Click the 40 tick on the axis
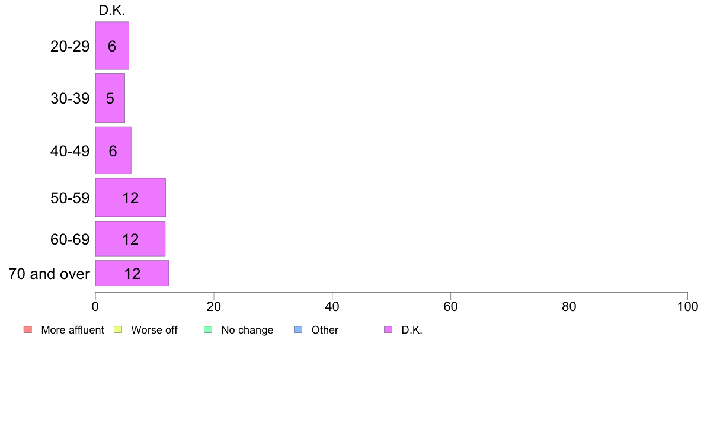This screenshot has width=704, height=436. tap(332, 307)
